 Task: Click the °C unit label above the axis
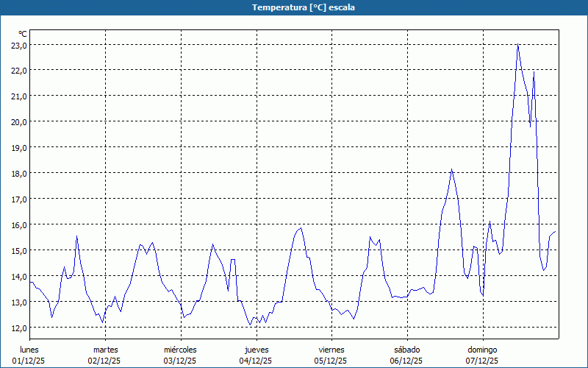point(23,34)
